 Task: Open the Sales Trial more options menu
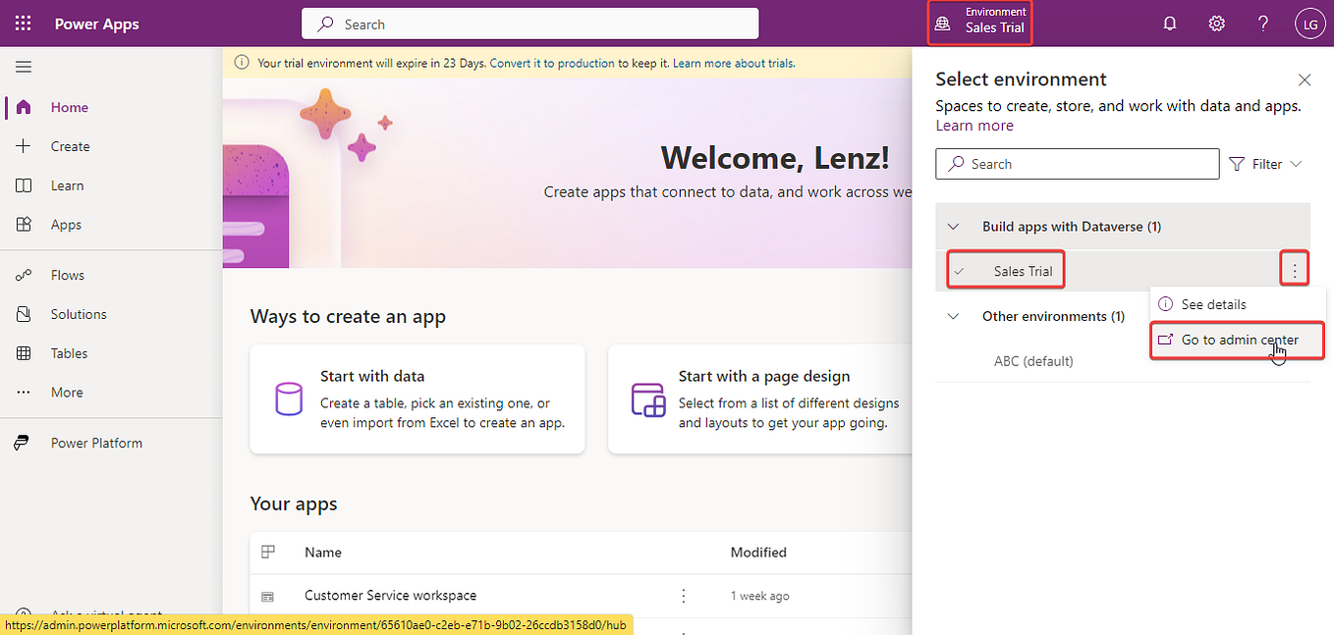tap(1294, 267)
